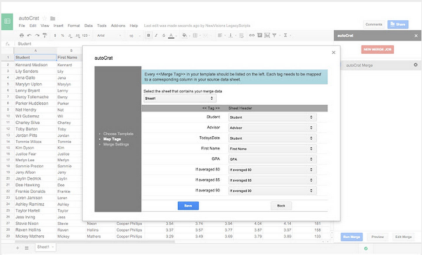Viewport: 422px width, 255px height.
Task: Open the font size 10 dropdown
Action: click(135, 36)
